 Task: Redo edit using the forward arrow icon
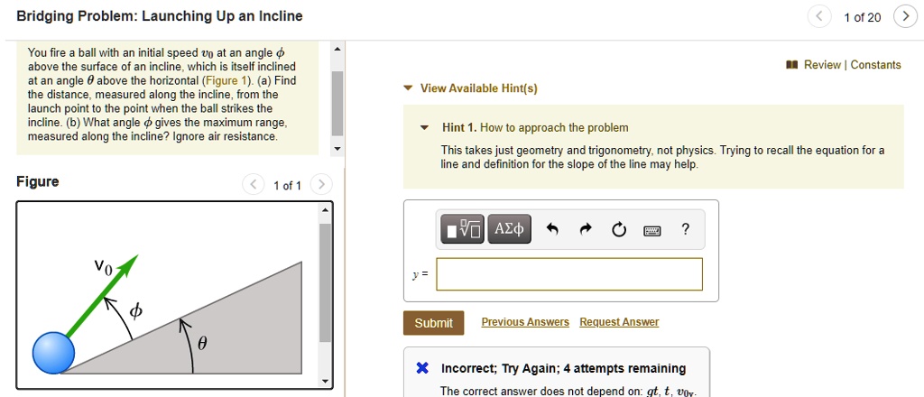click(585, 230)
